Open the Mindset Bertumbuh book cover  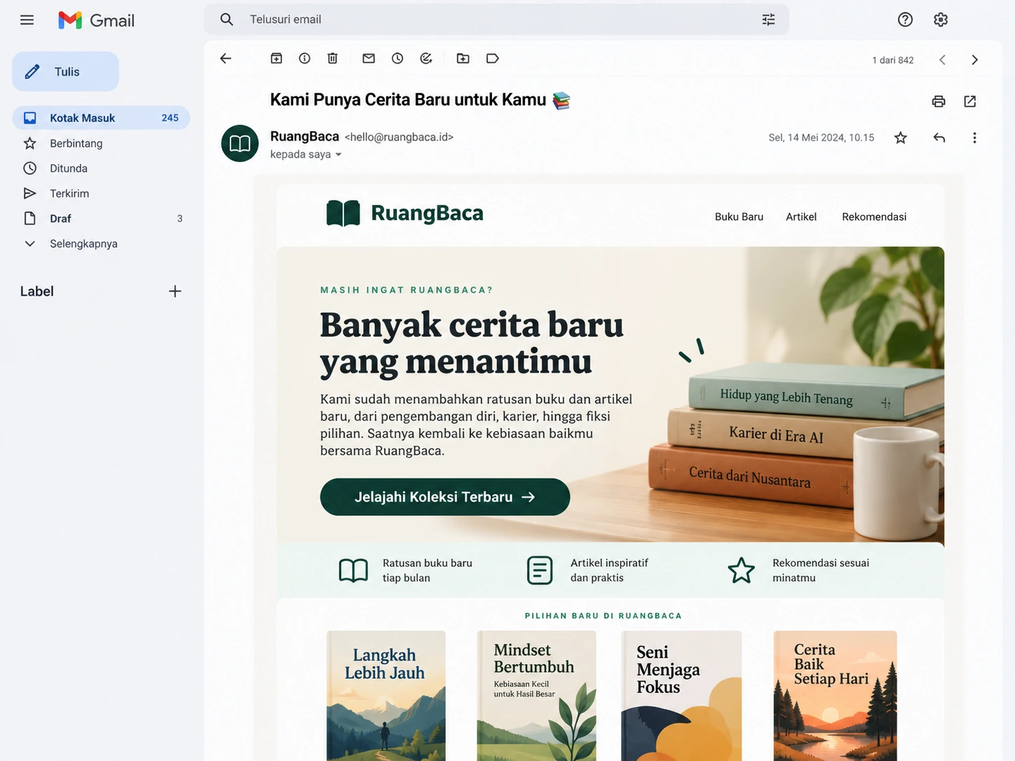coord(537,696)
